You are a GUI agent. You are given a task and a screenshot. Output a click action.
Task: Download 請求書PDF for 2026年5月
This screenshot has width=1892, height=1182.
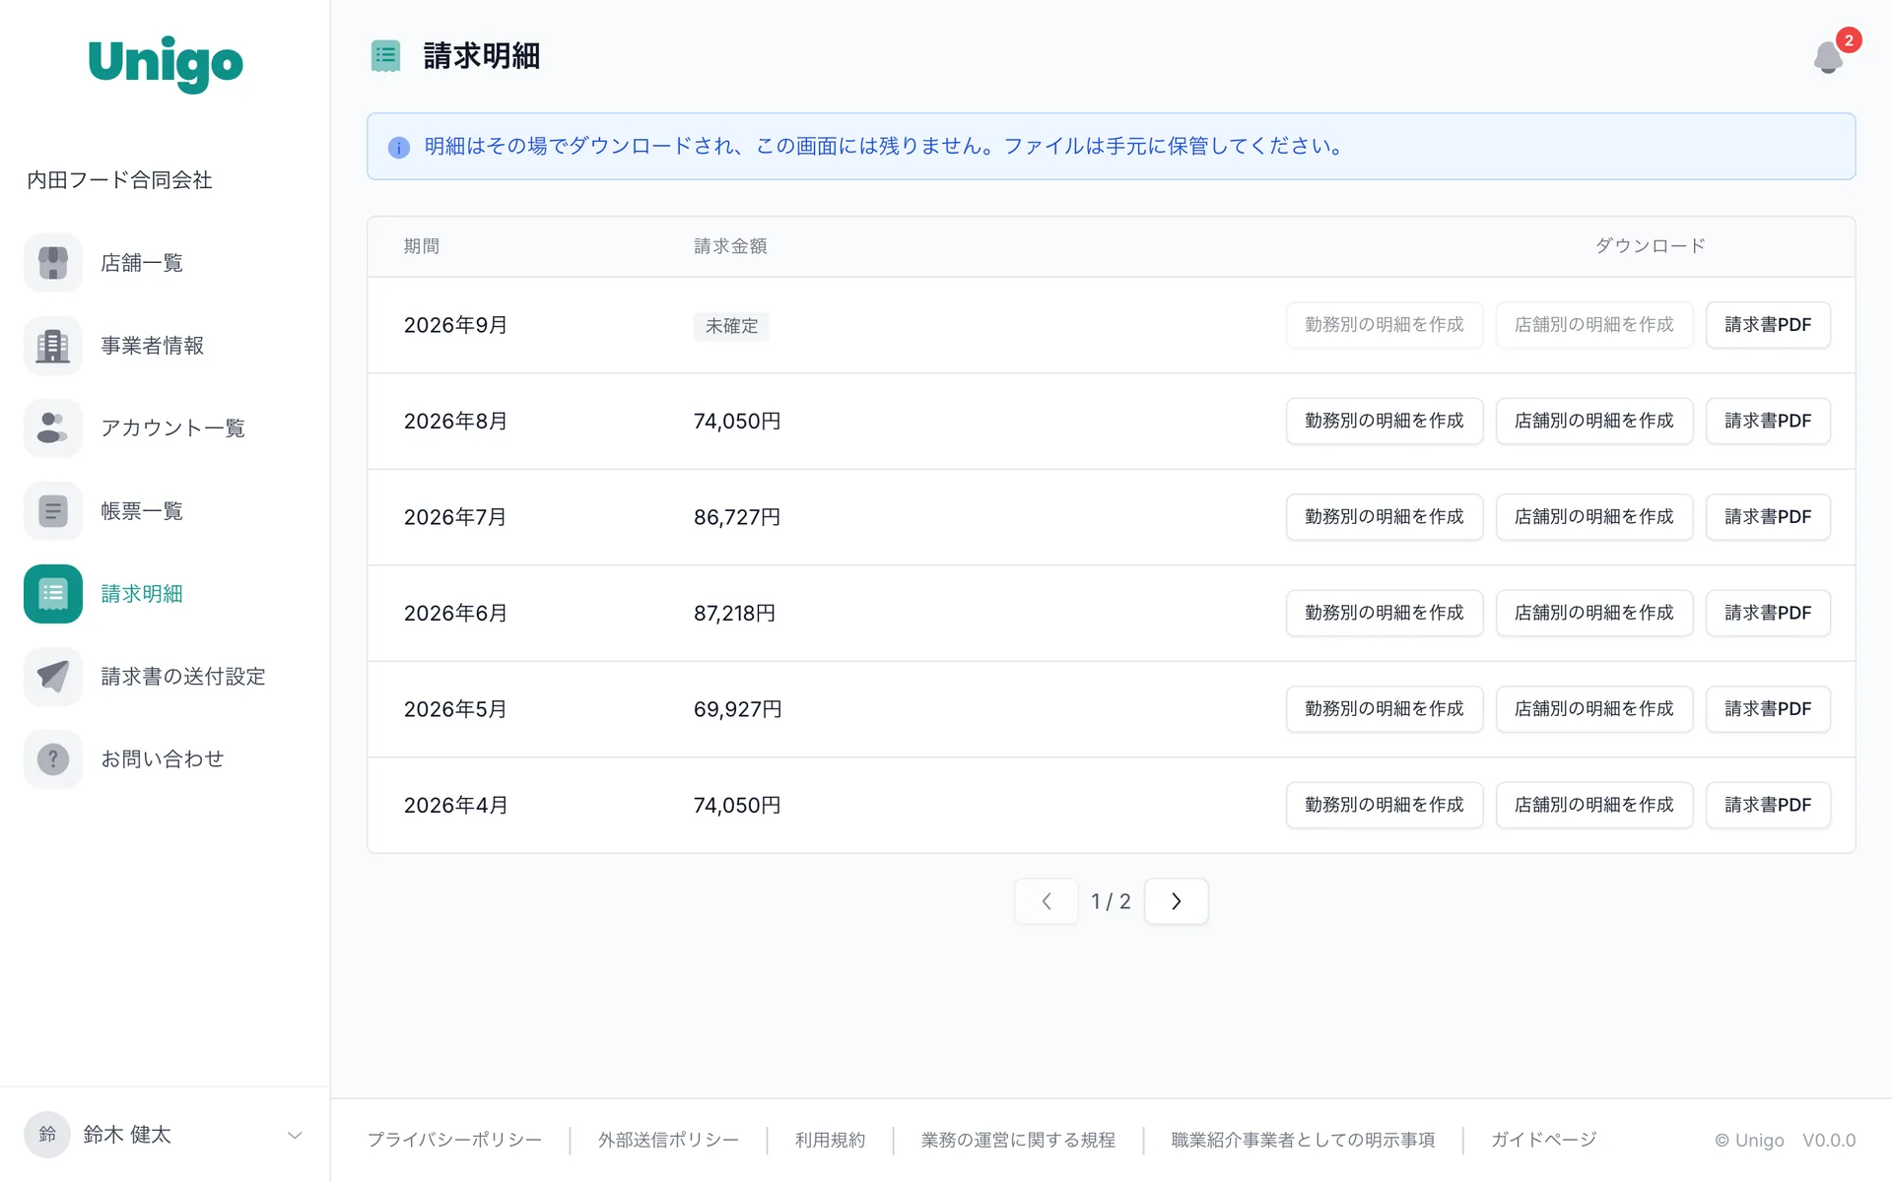[x=1768, y=709]
